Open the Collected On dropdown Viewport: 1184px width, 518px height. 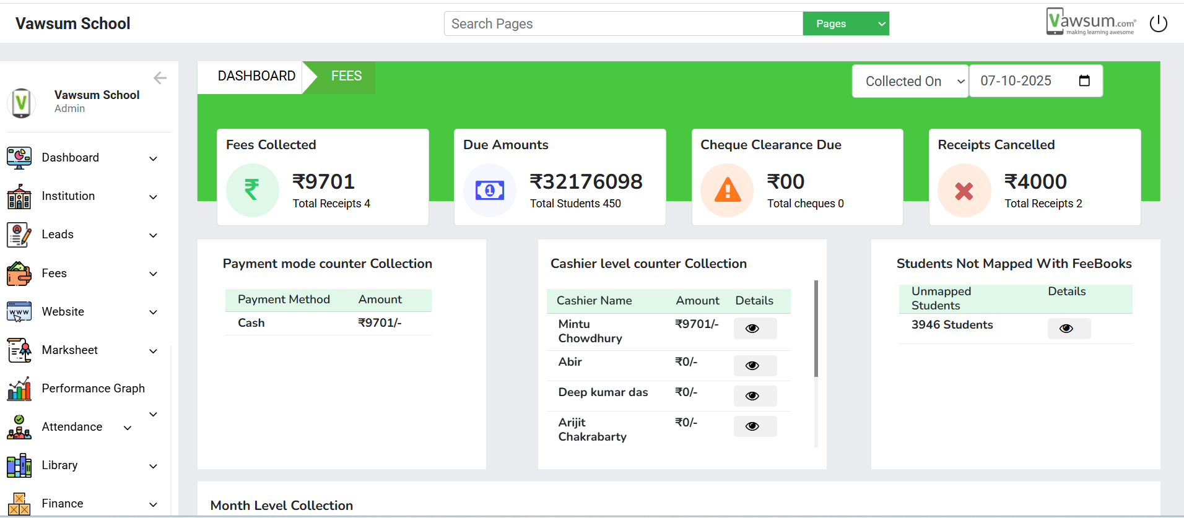(910, 81)
